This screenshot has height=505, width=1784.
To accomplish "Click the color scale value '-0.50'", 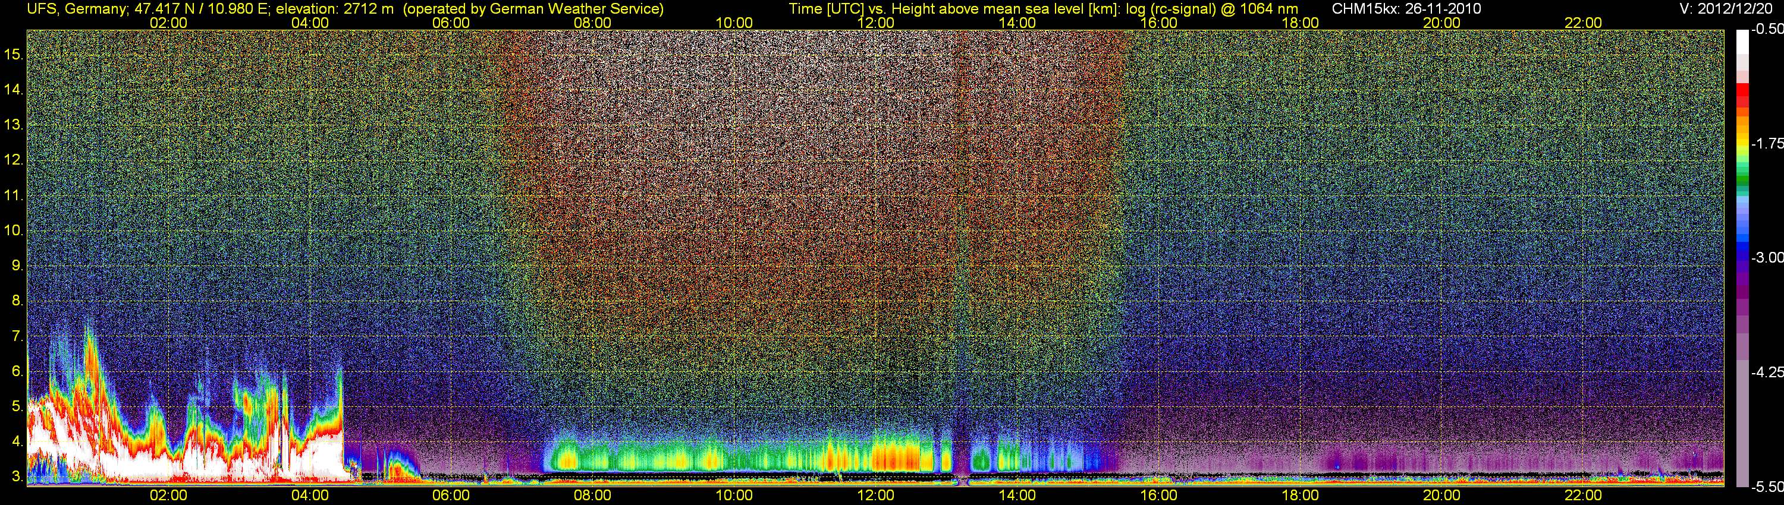I will 1767,29.
